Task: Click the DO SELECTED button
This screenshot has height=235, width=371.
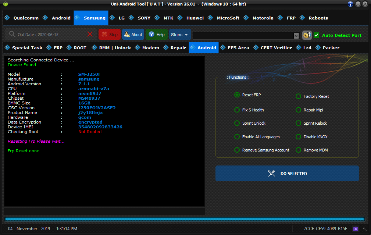Action: pyautogui.click(x=287, y=173)
